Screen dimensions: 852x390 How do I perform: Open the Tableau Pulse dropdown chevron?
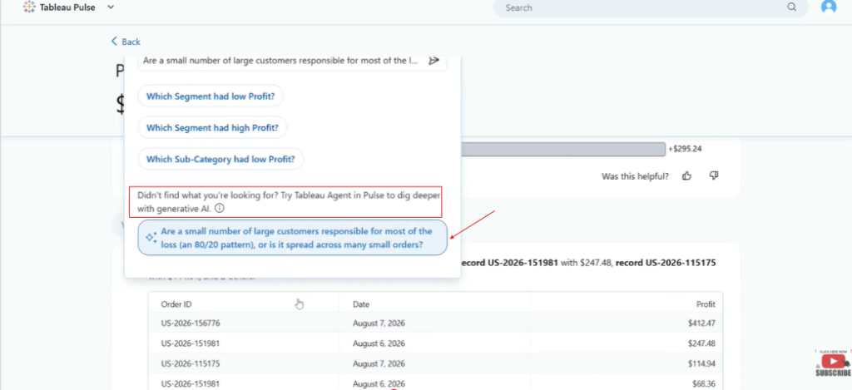(111, 7)
